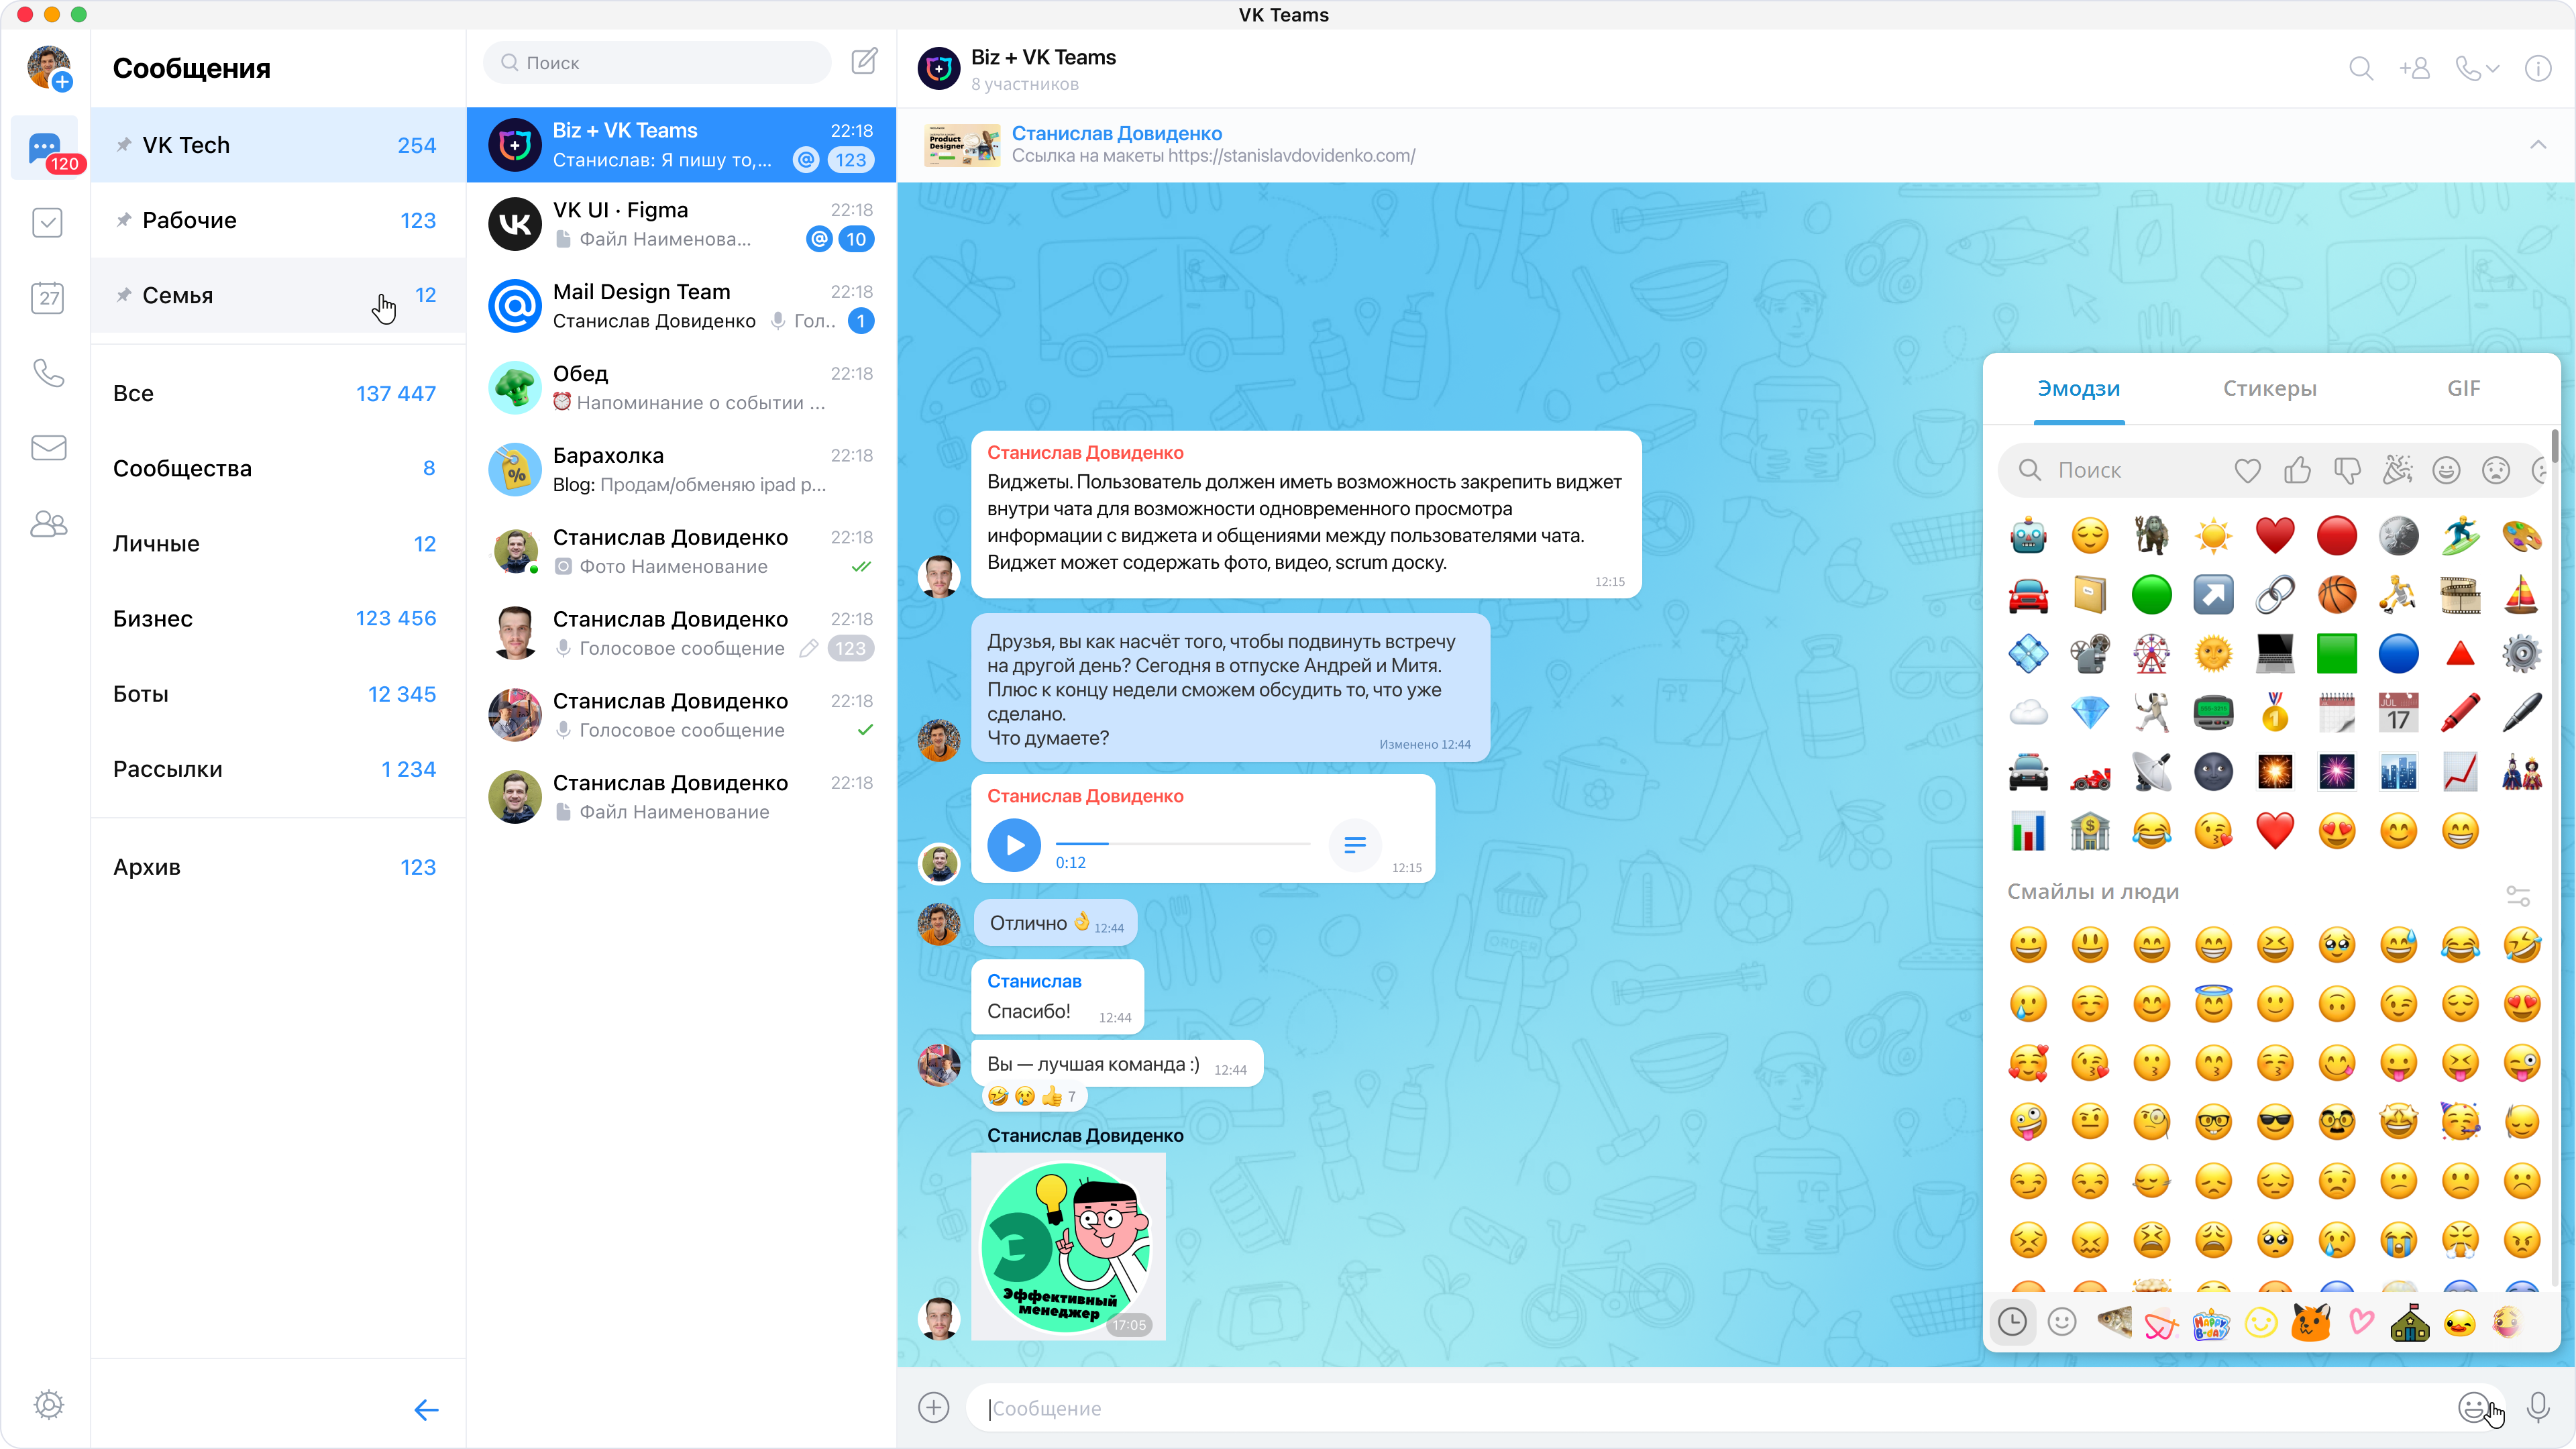Toggle the voice message transcript button
The height and width of the screenshot is (1449, 2576).
pos(1355,845)
